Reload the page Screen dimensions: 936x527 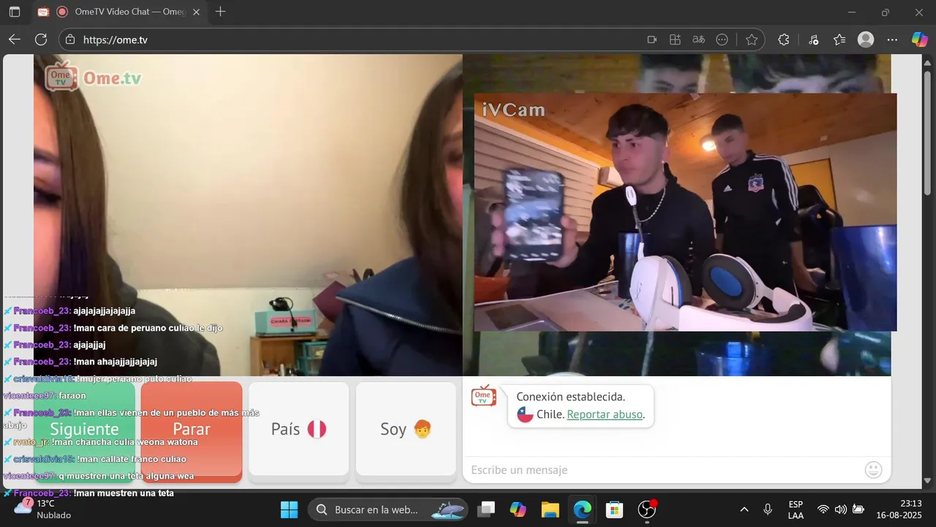point(41,40)
